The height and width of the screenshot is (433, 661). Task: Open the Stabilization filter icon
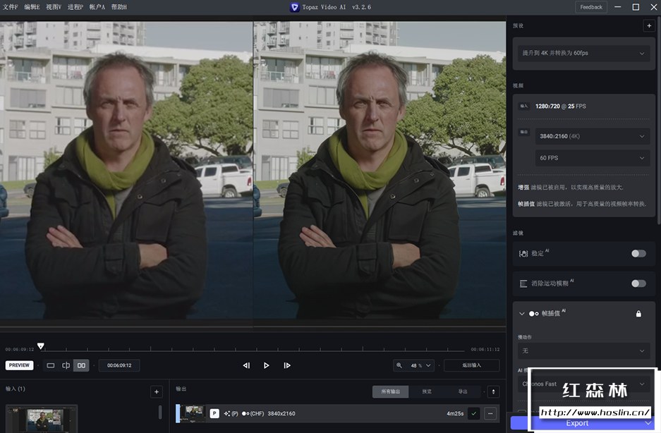click(523, 252)
